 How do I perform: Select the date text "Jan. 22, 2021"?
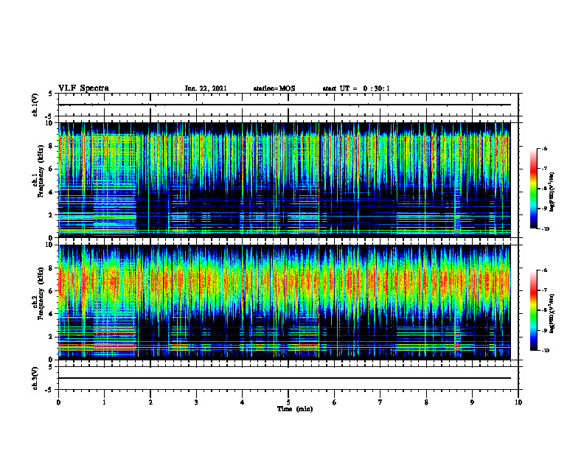click(206, 88)
